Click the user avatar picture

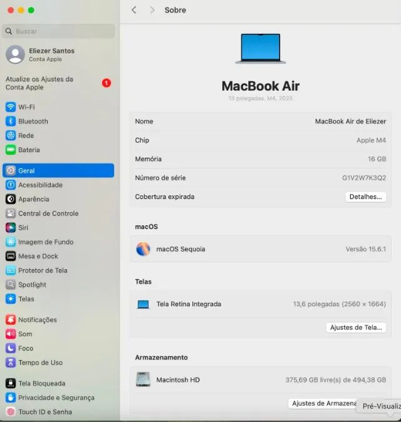(x=15, y=54)
